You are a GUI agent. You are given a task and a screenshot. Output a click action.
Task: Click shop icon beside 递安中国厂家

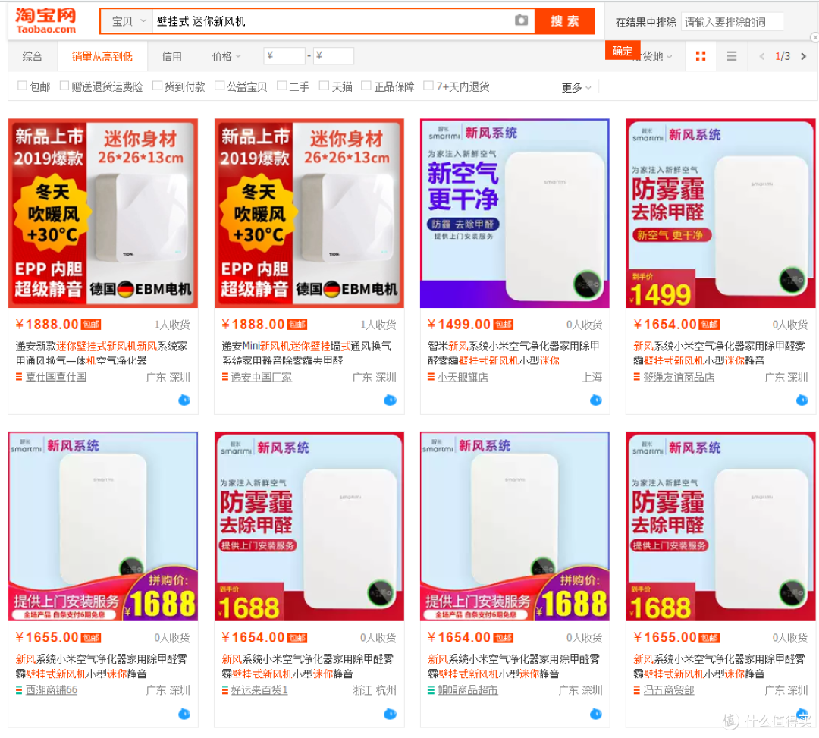pyautogui.click(x=225, y=376)
